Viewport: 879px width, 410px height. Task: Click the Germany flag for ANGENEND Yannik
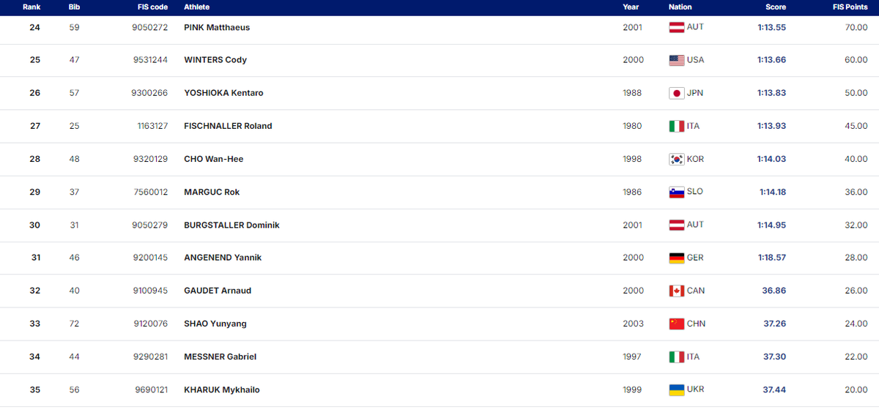pyautogui.click(x=676, y=258)
